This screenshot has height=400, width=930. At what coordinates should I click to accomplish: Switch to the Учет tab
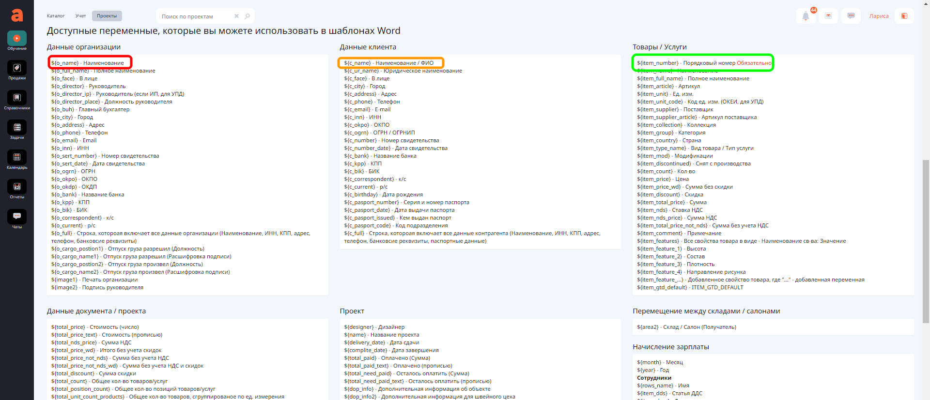pyautogui.click(x=80, y=16)
